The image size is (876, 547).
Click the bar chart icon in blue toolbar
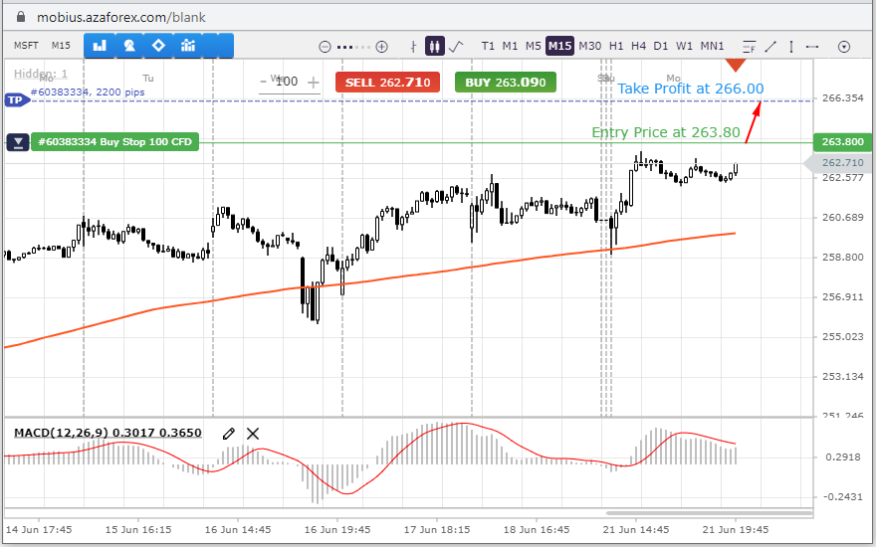[99, 46]
